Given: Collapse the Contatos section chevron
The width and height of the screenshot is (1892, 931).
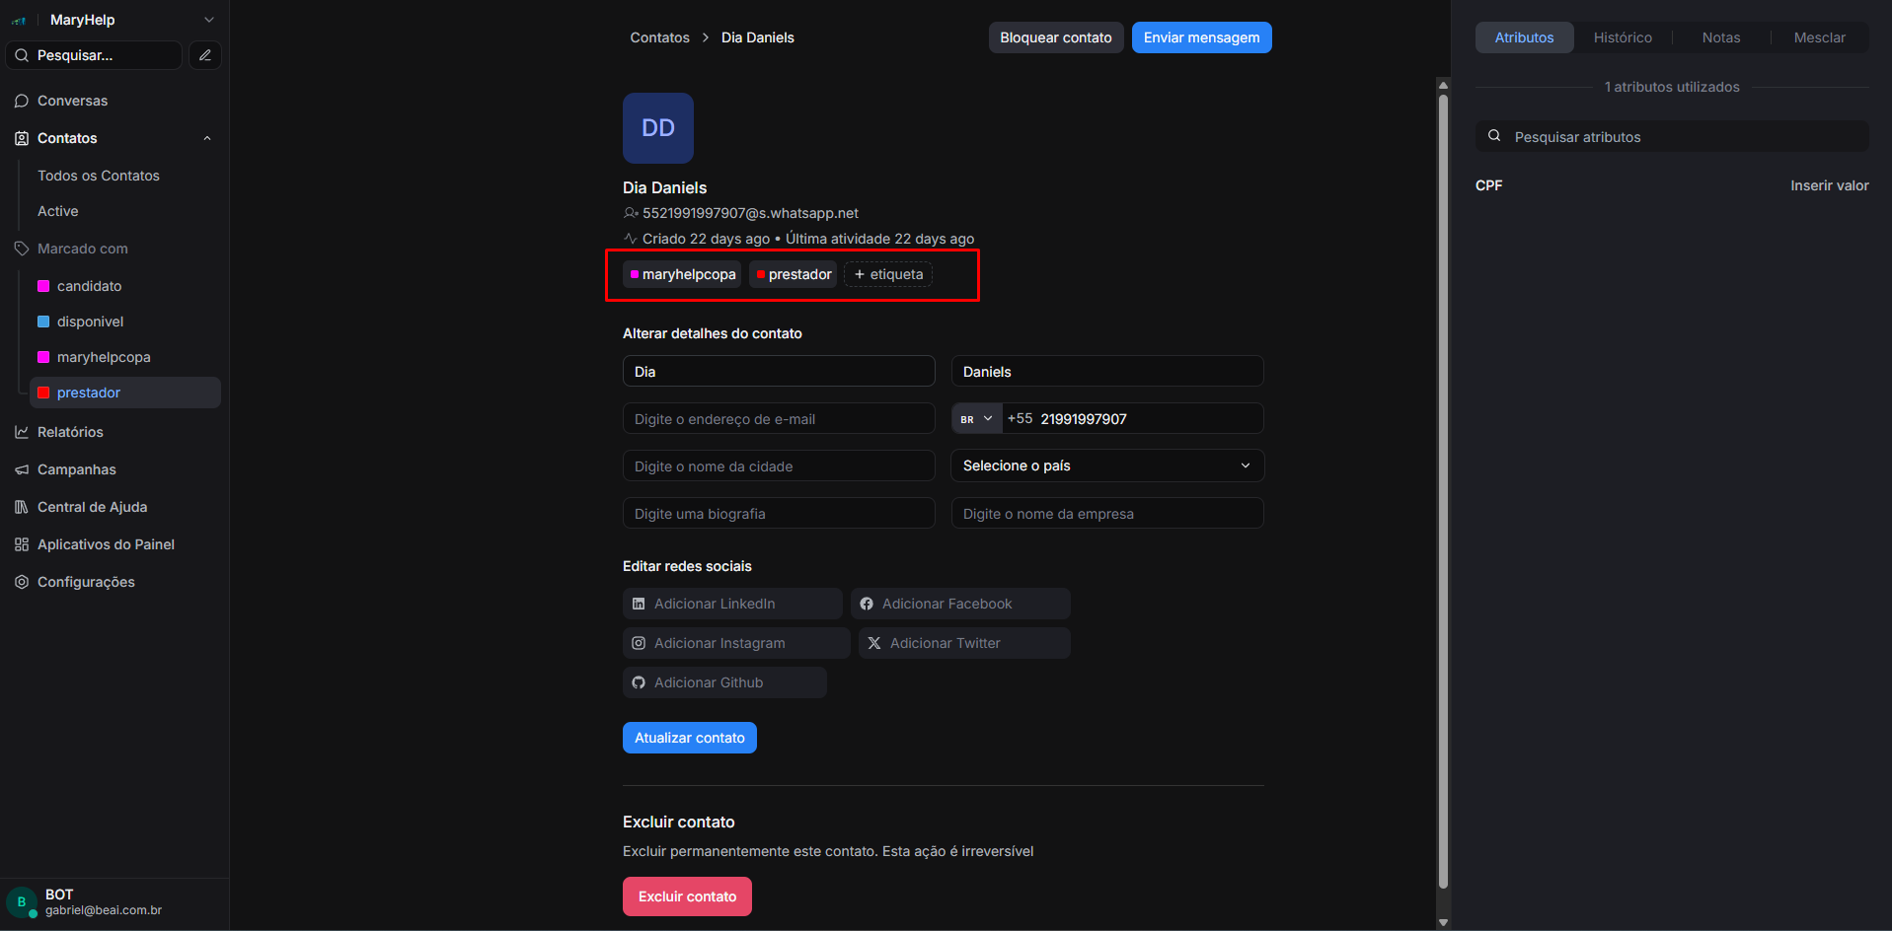Looking at the screenshot, I should 207,138.
